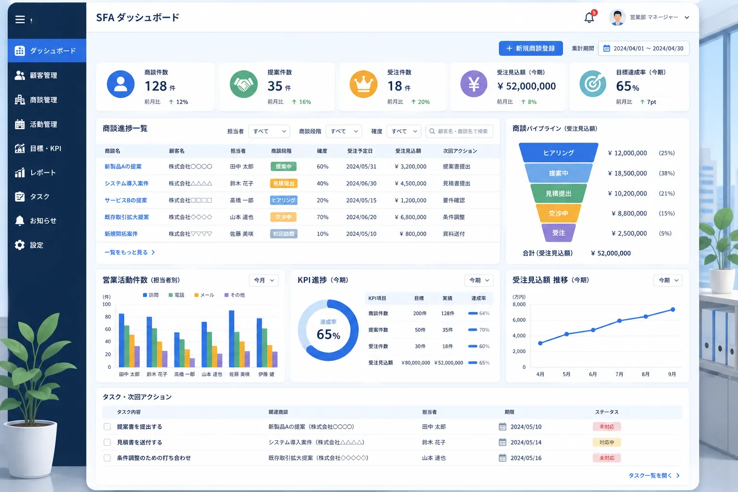Screen dimensions: 738x492
Task: Expand 今月 dropdown in 営業活動件数 panel
Action: click(x=264, y=280)
